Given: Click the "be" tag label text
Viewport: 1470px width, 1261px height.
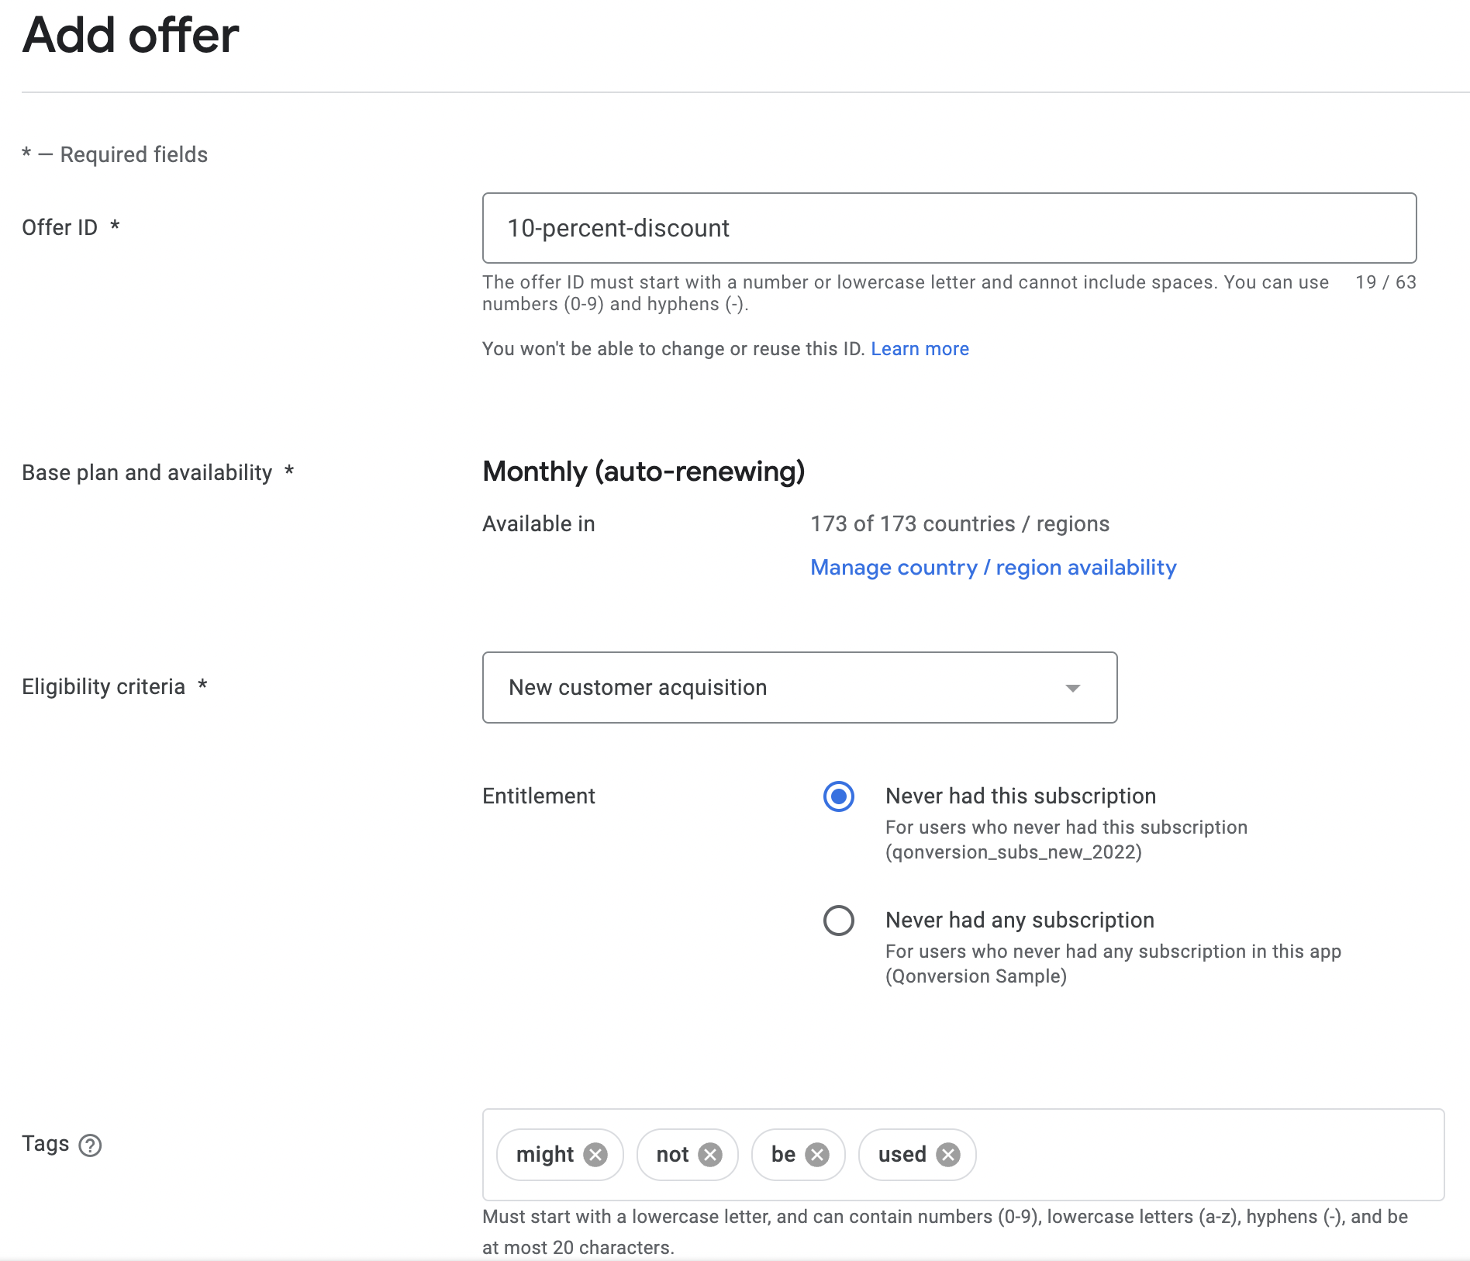Looking at the screenshot, I should click(x=783, y=1155).
